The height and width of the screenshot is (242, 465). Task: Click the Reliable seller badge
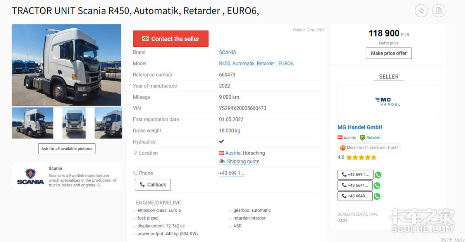(x=370, y=137)
